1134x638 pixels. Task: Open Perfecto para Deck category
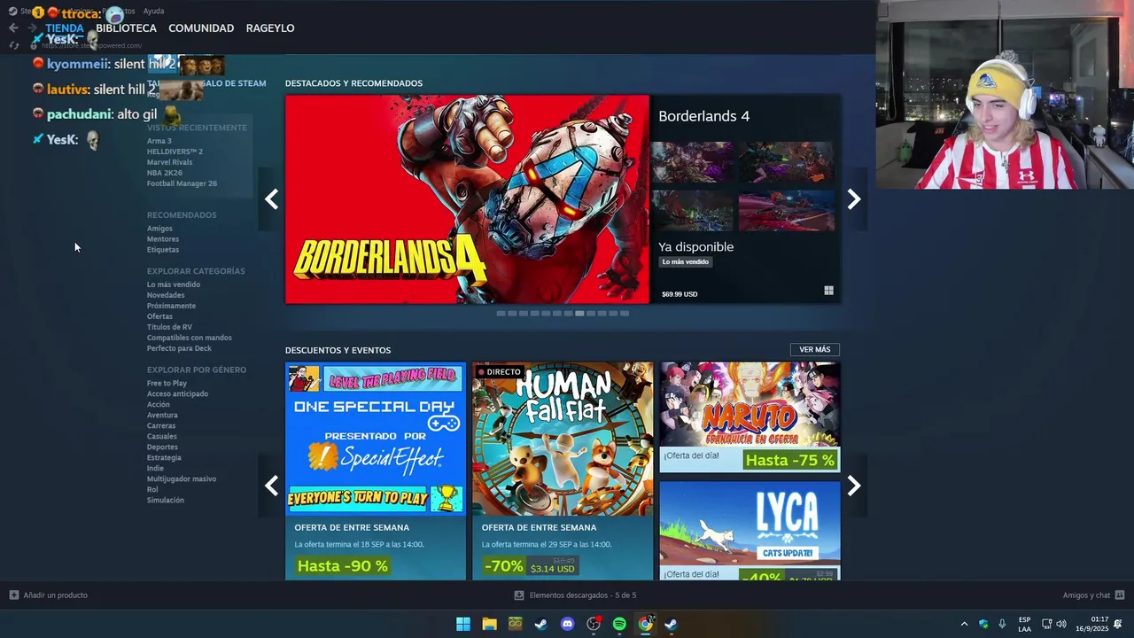coord(179,348)
